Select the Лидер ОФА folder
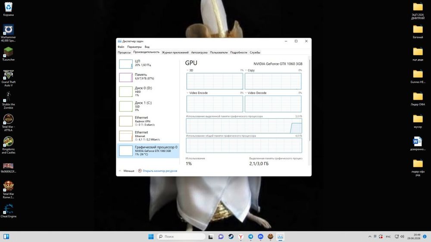431x242 pixels. pos(418,99)
